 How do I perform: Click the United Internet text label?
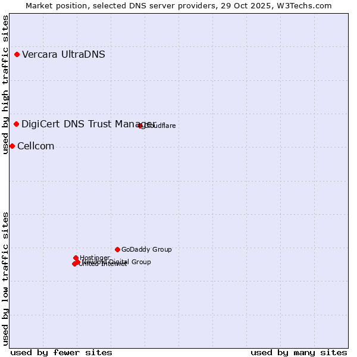tap(102, 264)
